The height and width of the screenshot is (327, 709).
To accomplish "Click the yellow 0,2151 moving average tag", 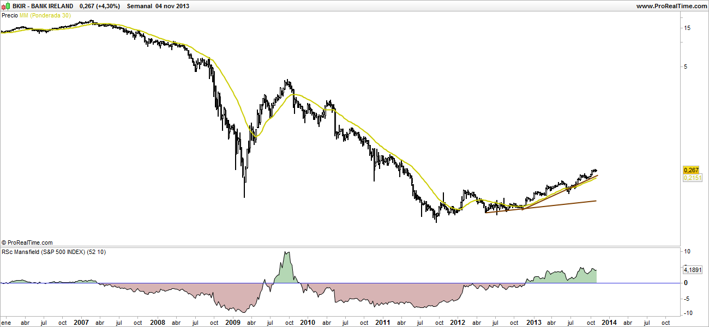I will 692,178.
